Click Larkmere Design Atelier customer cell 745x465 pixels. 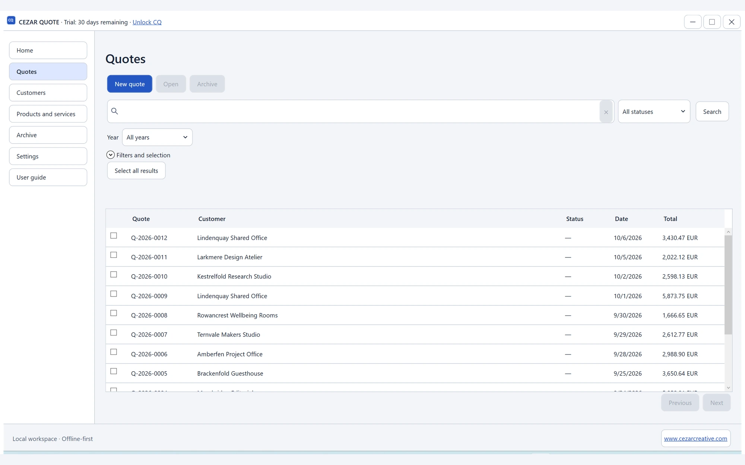coord(229,257)
